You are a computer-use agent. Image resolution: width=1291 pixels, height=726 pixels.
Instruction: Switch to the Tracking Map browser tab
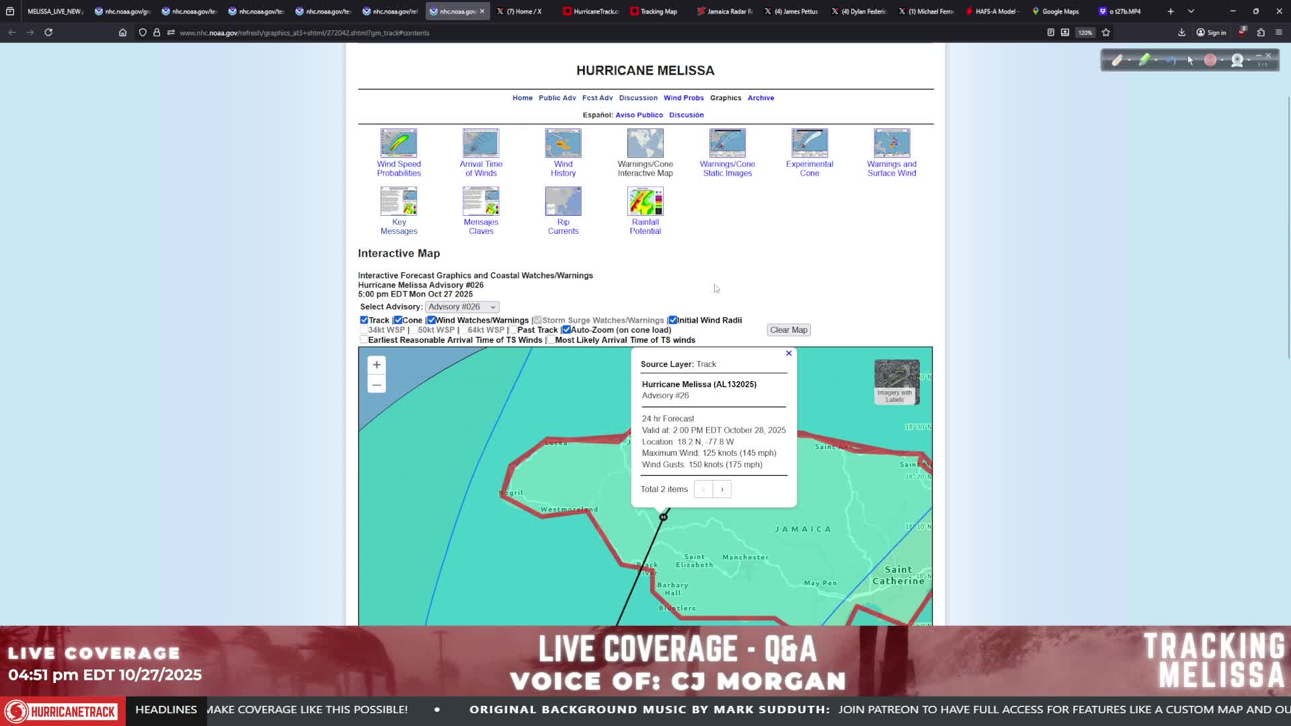654,11
